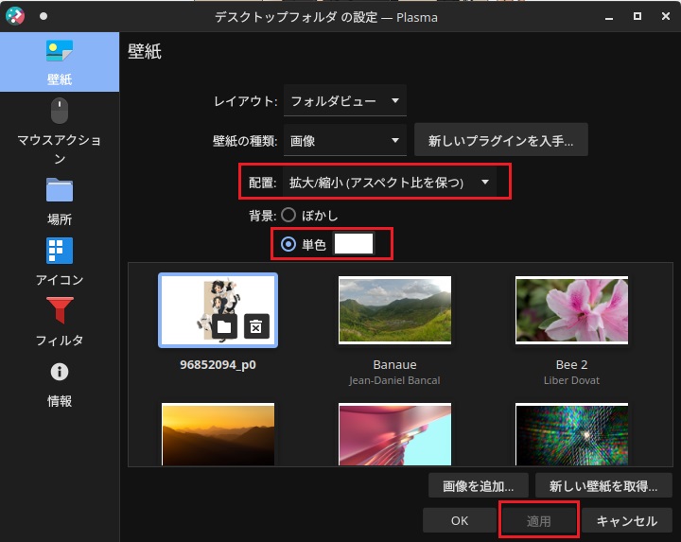The height and width of the screenshot is (542, 681).
Task: Click the Jean-Daniel Bancal author text
Action: 394,380
